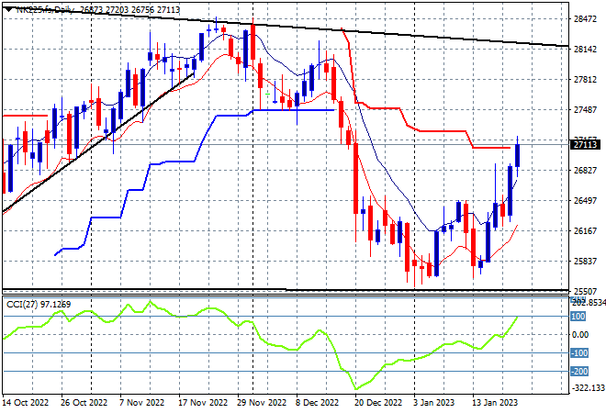This screenshot has height=413, width=606.
Task: Select the black horizontal support line near 25507
Action: point(427,290)
